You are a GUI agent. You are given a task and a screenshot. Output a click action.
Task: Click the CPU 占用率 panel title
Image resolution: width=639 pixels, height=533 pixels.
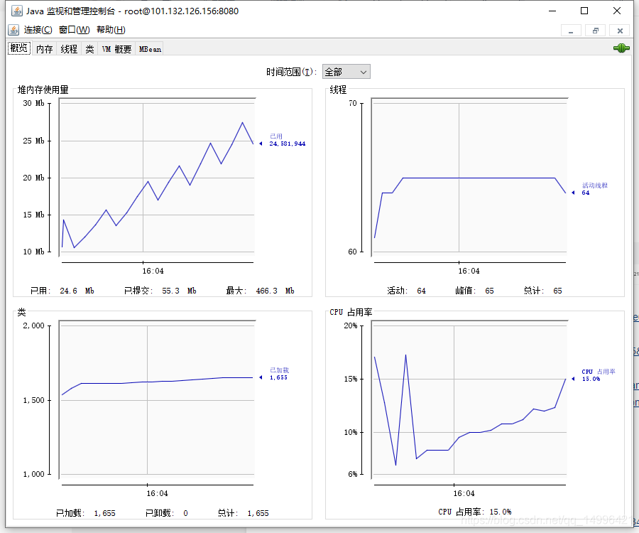pyautogui.click(x=351, y=313)
